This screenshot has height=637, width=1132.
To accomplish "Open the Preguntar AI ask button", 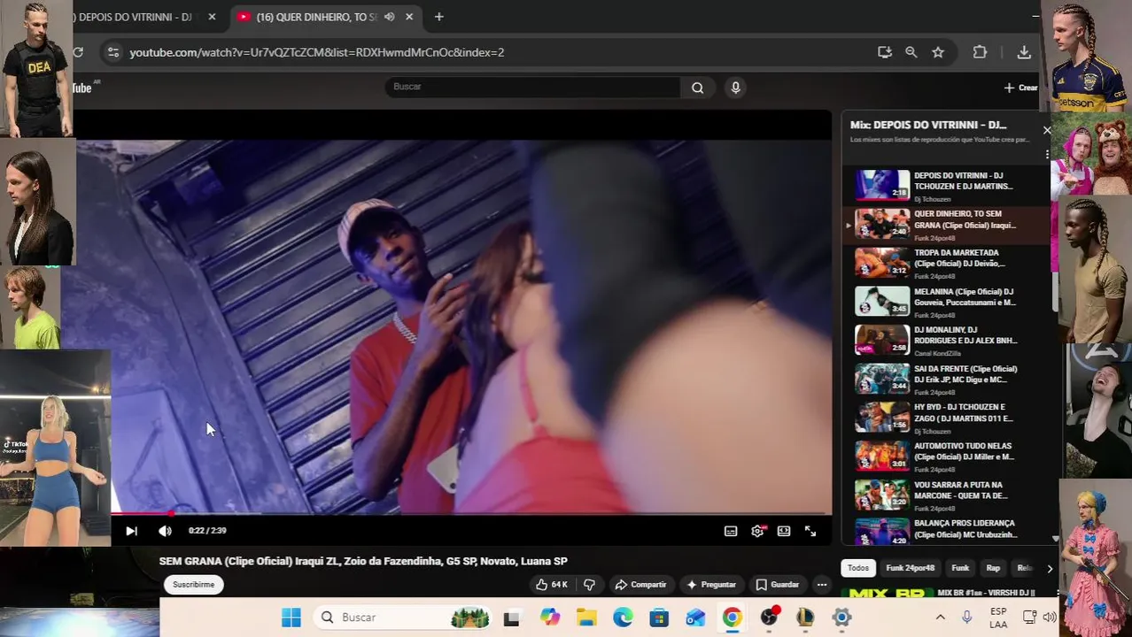I will point(711,585).
